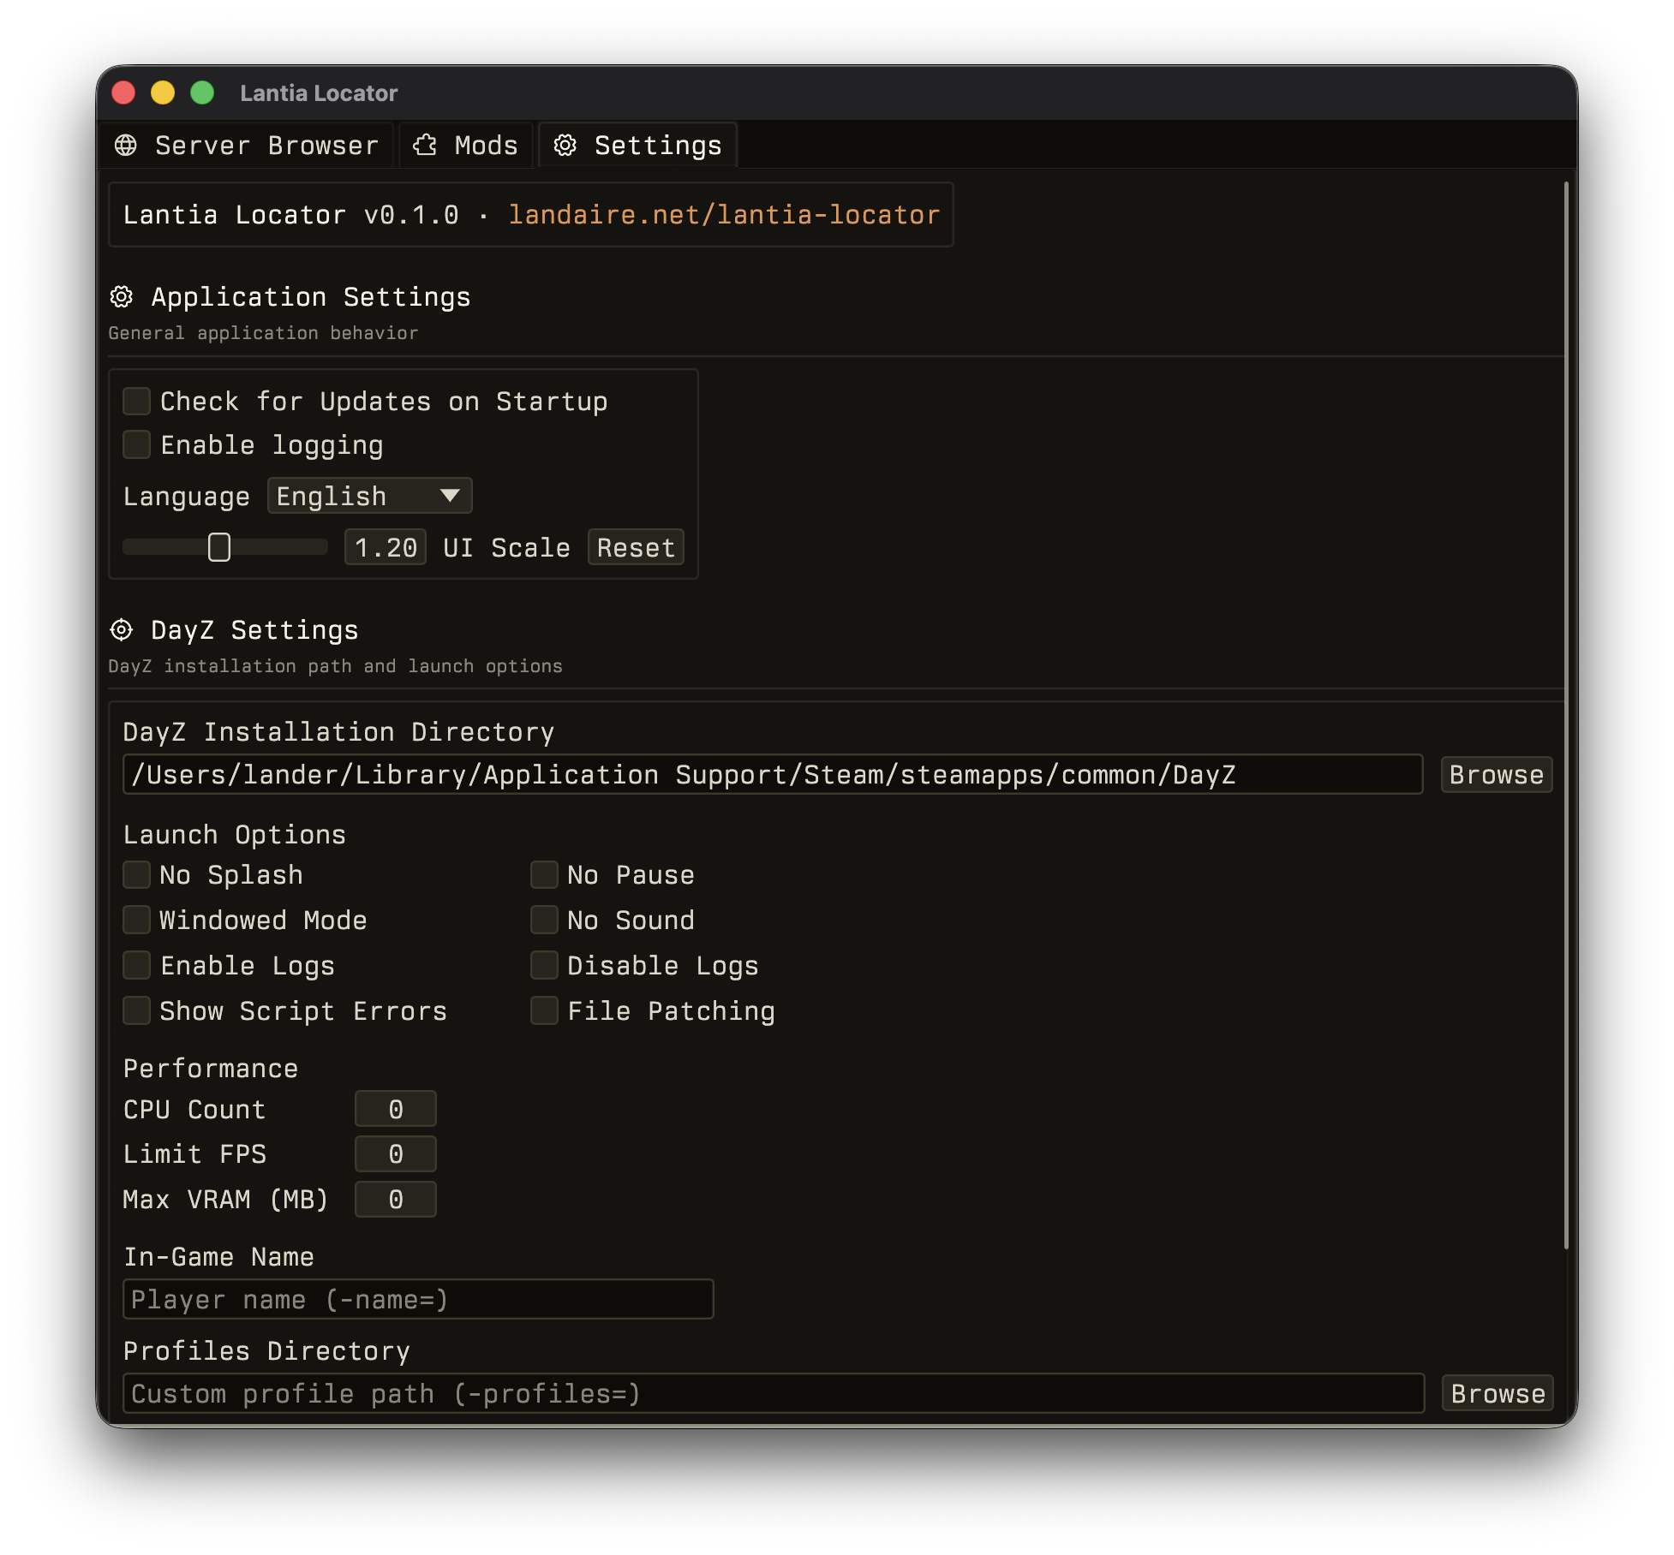Check the Show Script Errors option
Image resolution: width=1674 pixels, height=1555 pixels.
click(x=136, y=1010)
